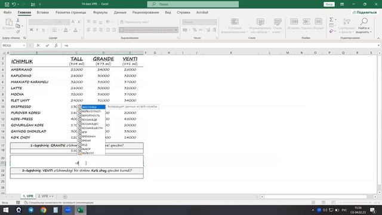Open Cell Styles gallery
382x215 pixels.
click(x=278, y=26)
